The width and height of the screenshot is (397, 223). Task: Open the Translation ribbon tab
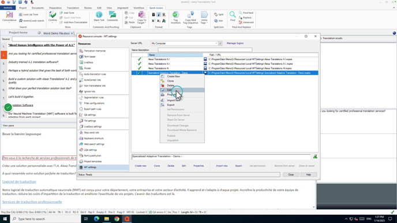click(x=73, y=8)
